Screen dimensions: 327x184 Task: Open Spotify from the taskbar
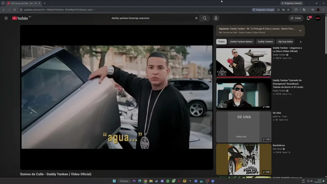point(168,181)
